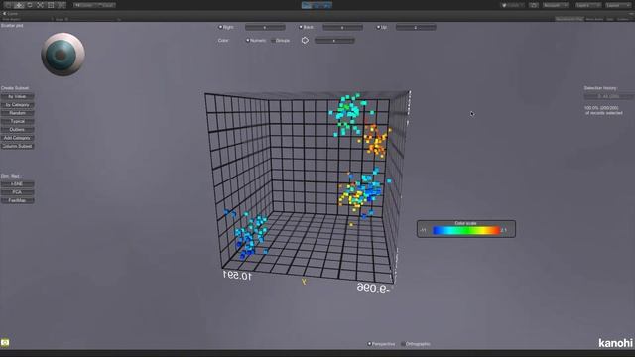
Task: Open the Back axis column dropdown
Action: (x=342, y=27)
